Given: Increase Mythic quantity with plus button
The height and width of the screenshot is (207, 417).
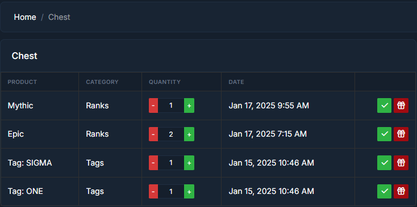Looking at the screenshot, I should pos(189,105).
